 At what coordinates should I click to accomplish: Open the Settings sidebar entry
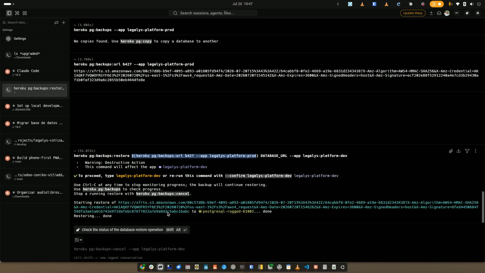[x=35, y=39]
